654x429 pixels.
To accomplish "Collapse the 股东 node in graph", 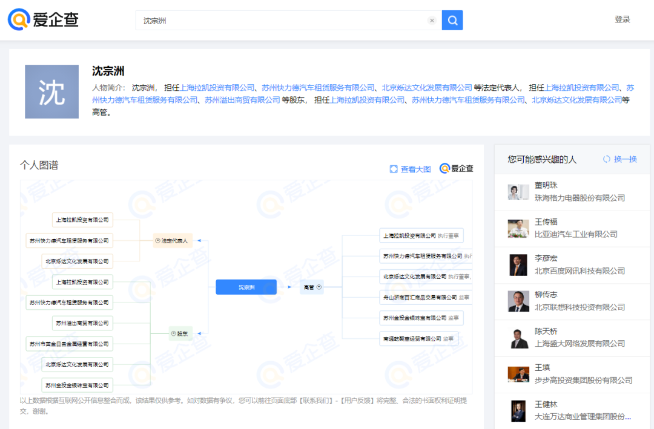I will click(174, 333).
